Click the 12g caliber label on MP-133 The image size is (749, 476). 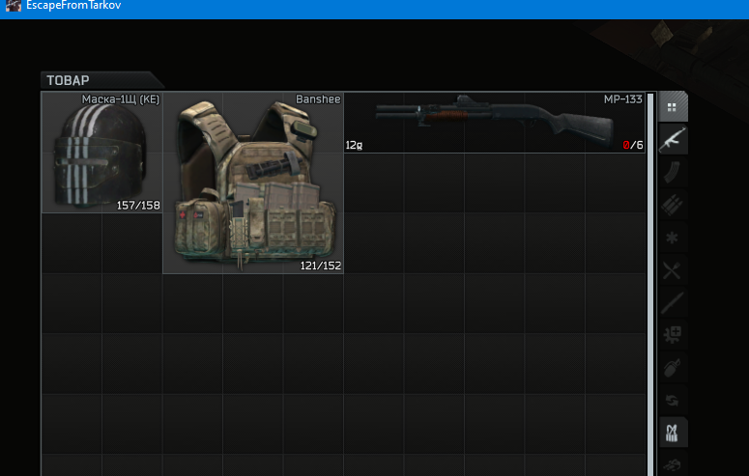coord(354,145)
